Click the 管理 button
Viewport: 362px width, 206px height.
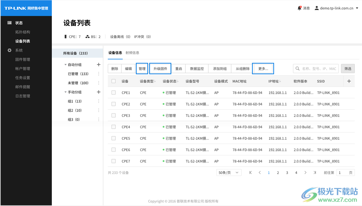point(142,69)
